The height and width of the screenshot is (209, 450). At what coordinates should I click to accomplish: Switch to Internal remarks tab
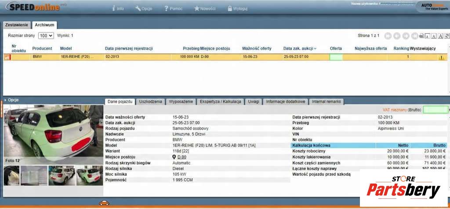[x=327, y=101]
